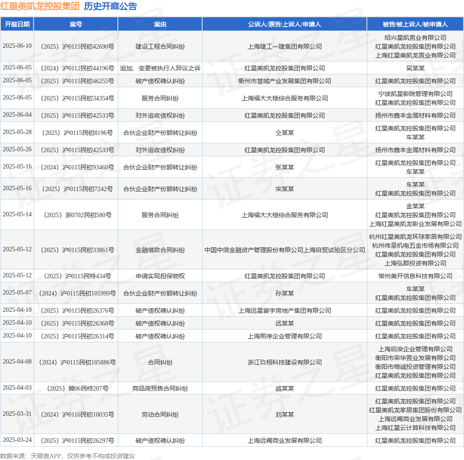Viewport: 464px width, 460px height.
Task: Click plaintiff 上海建工一建集团有限公司
Action: (x=285, y=46)
